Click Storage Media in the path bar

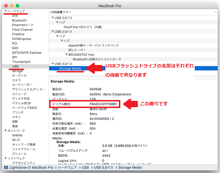point(130,168)
